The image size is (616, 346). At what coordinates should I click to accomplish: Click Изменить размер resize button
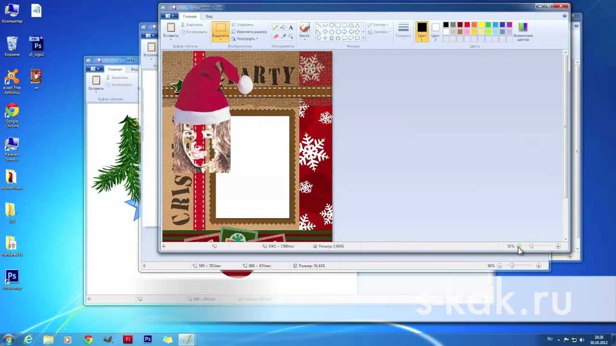click(249, 32)
